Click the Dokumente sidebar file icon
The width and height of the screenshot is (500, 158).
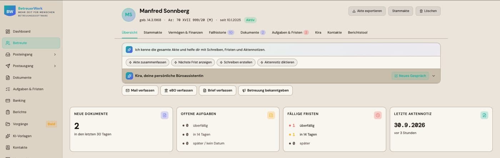click(x=8, y=78)
